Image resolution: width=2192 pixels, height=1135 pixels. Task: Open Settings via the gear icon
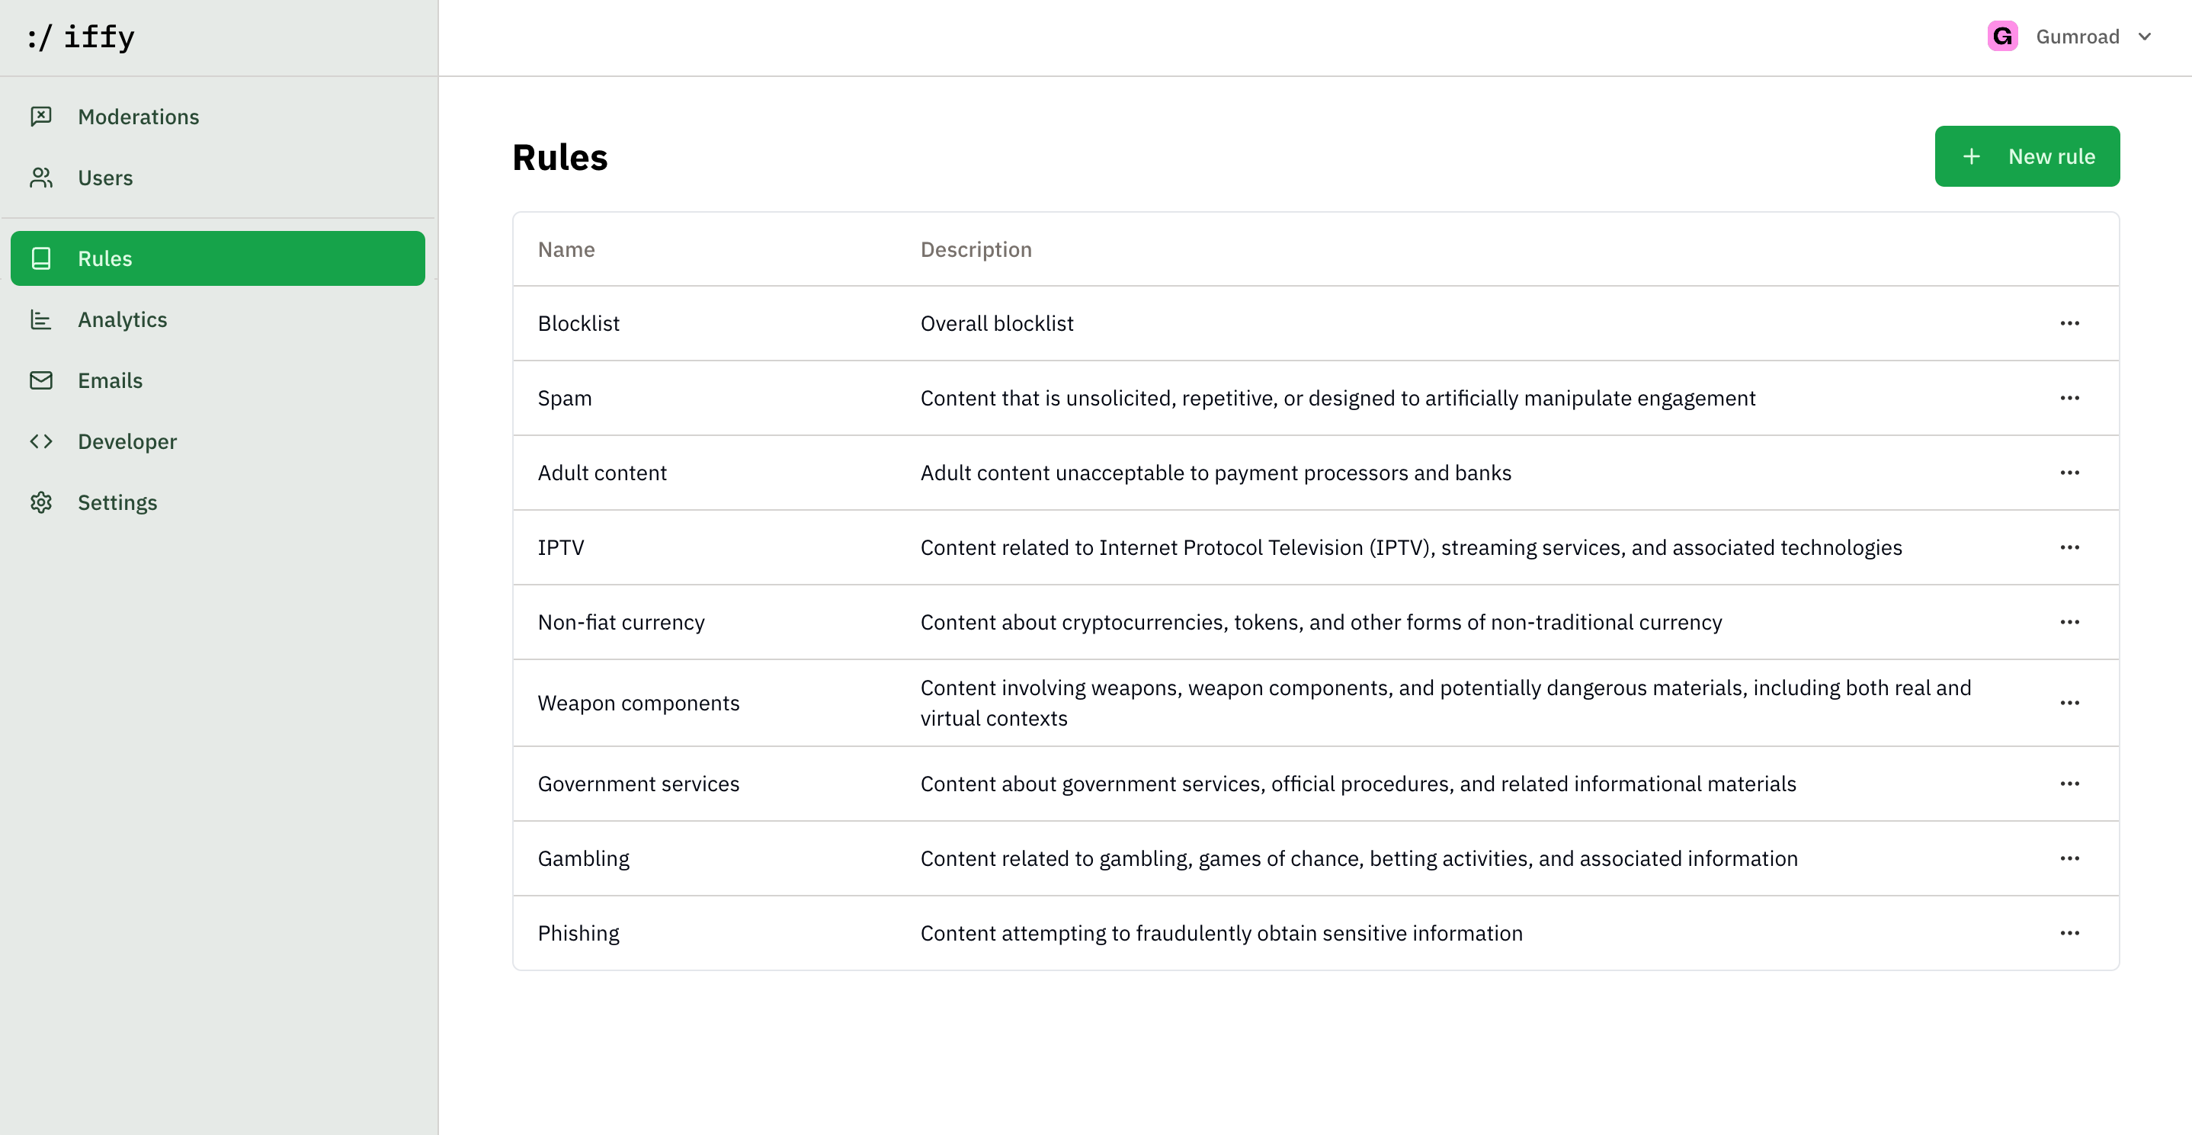41,502
